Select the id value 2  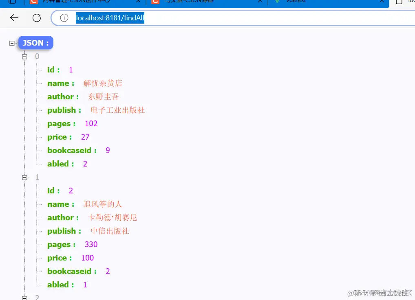pyautogui.click(x=71, y=191)
